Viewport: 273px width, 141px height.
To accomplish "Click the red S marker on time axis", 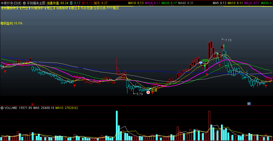I will (x=32, y=104).
